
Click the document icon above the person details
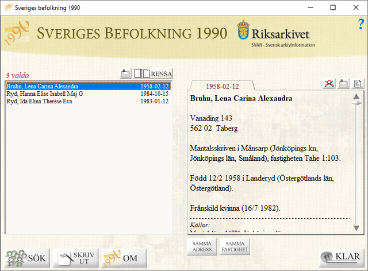pyautogui.click(x=358, y=83)
